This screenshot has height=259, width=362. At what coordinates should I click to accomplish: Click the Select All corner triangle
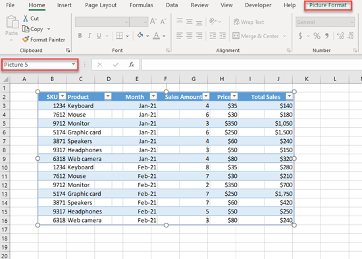5,79
